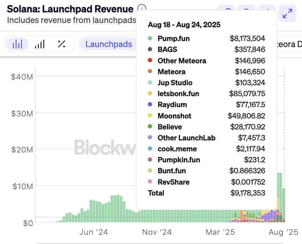Toggle the percentage view icon
This screenshot has width=302, height=244.
pyautogui.click(x=62, y=44)
